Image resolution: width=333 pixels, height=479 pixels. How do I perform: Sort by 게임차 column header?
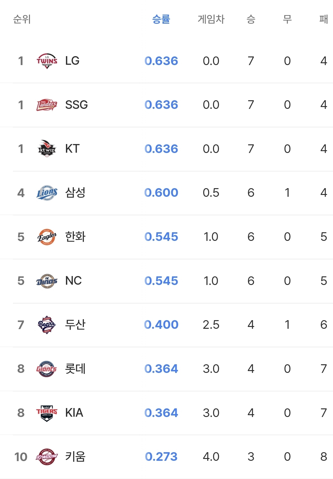tap(211, 19)
